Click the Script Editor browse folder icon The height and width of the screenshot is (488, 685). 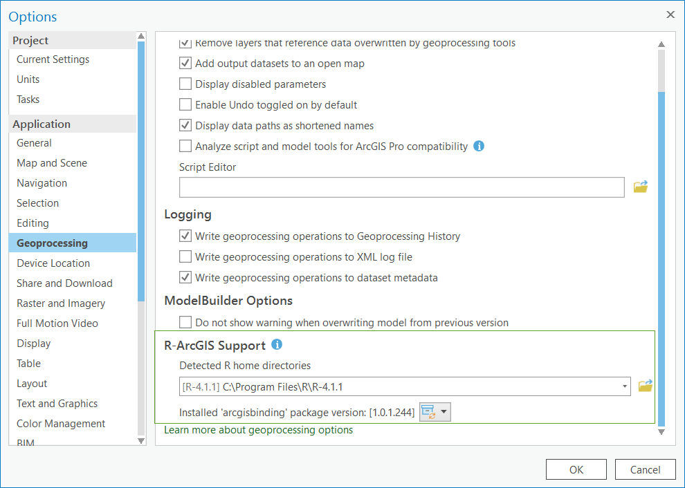641,187
